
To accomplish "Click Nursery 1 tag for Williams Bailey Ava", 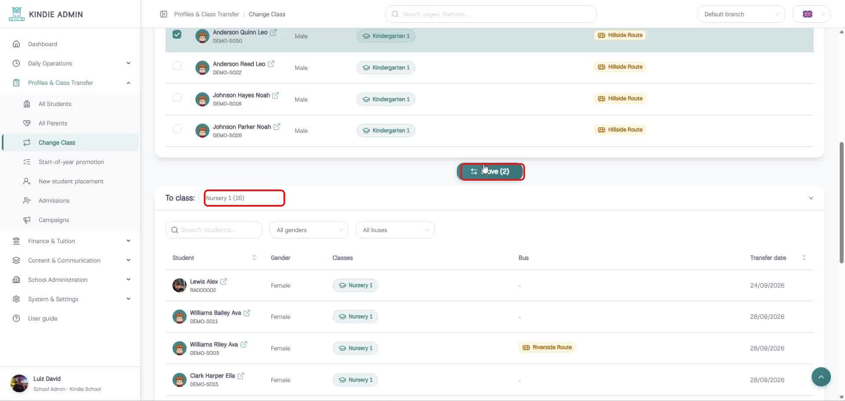I will click(x=355, y=317).
